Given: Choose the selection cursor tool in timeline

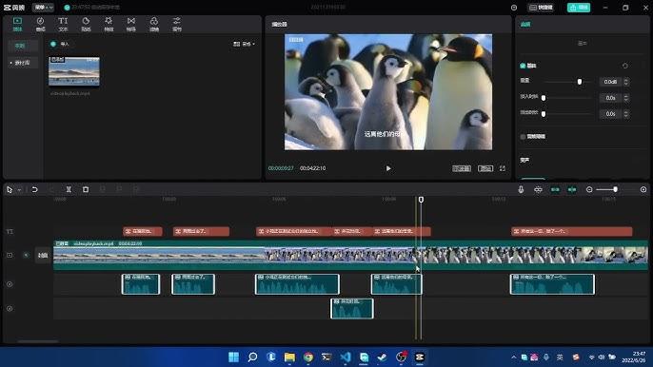Looking at the screenshot, I should click(10, 190).
